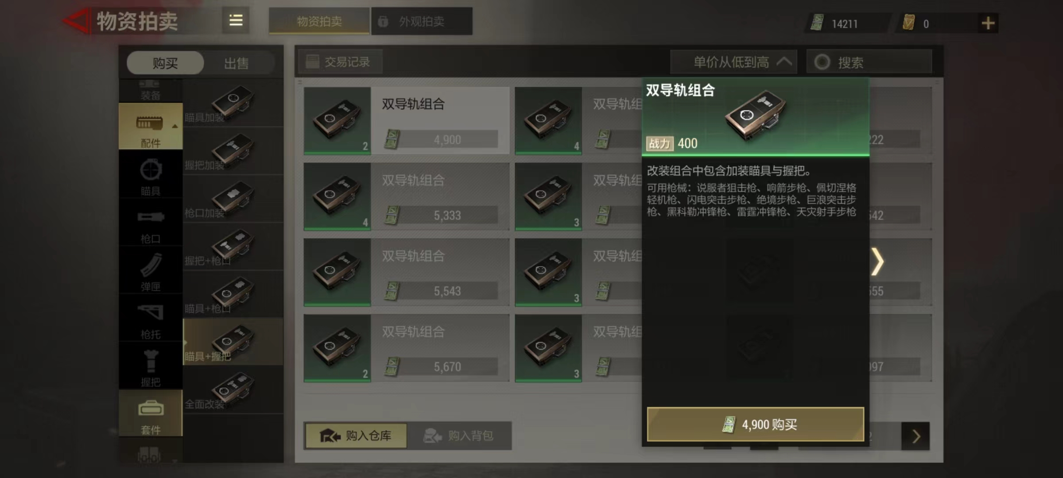Toggle purchase destination to 购入背包
The image size is (1063, 478).
pyautogui.click(x=459, y=436)
